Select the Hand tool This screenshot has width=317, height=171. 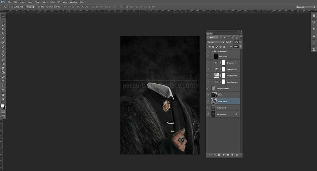pos(3,95)
